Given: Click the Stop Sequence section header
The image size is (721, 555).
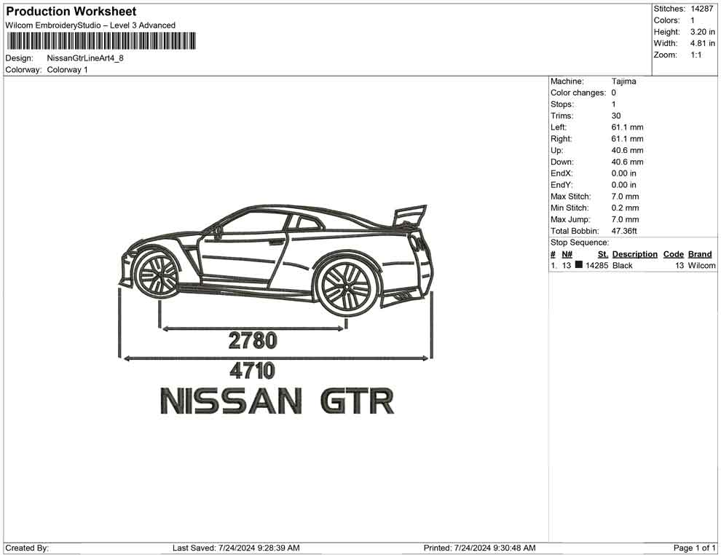Looking at the screenshot, I should [x=579, y=242].
